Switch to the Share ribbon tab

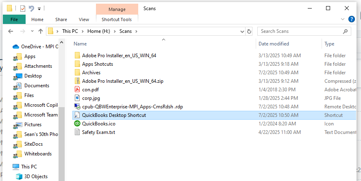(61, 19)
